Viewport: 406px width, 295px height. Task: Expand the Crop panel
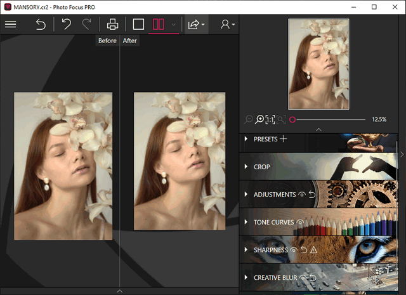[261, 167]
